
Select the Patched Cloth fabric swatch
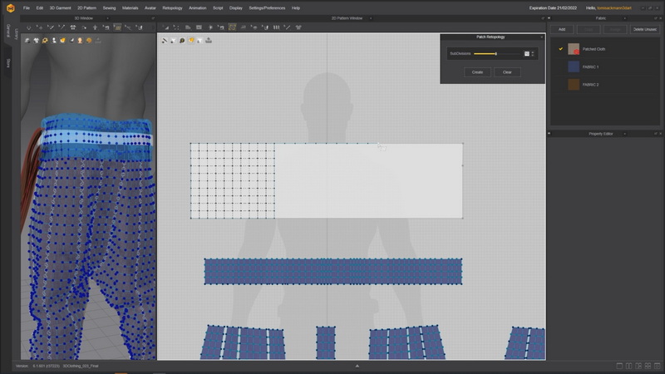tap(574, 49)
